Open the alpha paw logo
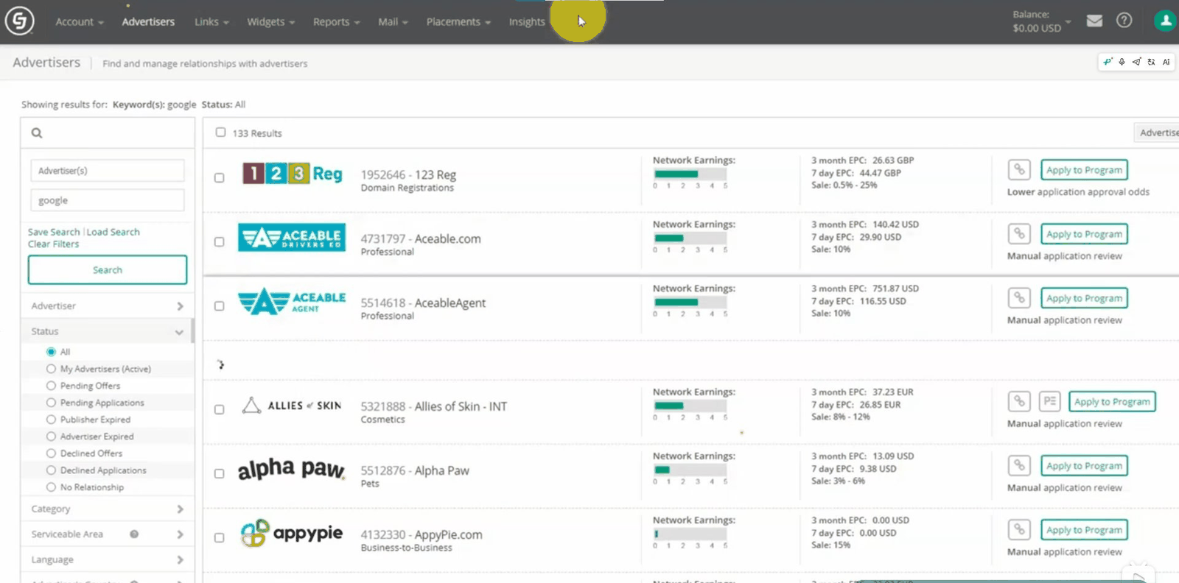The width and height of the screenshot is (1179, 583). coord(291,469)
